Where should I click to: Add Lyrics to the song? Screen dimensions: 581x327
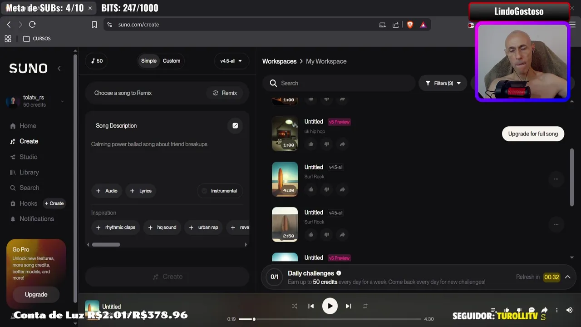pos(141,191)
